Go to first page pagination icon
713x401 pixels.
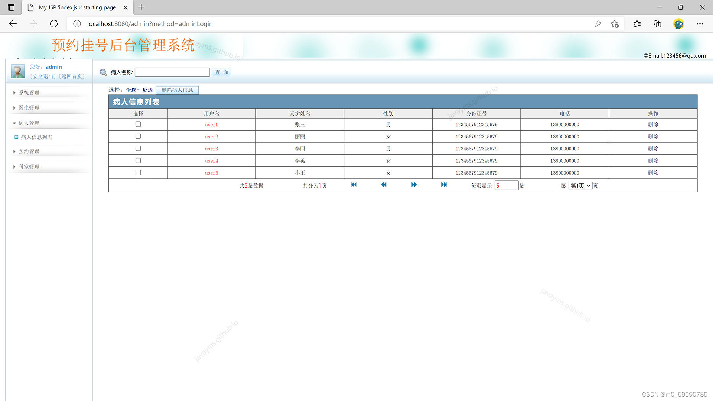(354, 185)
